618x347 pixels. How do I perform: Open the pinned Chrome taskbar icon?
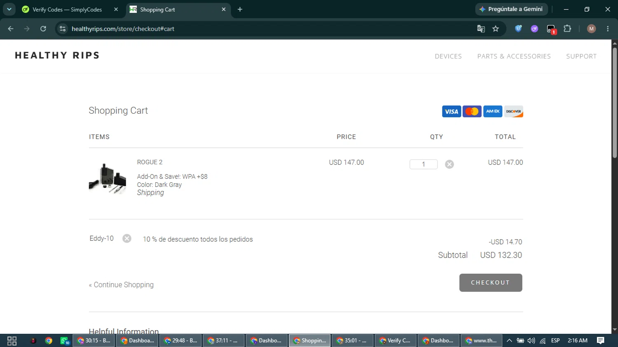point(49,341)
